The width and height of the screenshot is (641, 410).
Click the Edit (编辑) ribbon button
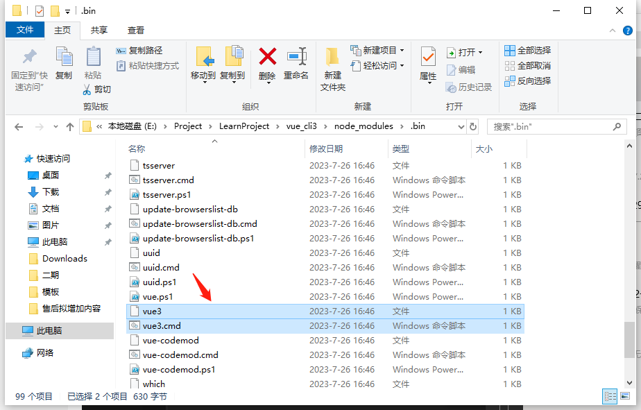461,70
